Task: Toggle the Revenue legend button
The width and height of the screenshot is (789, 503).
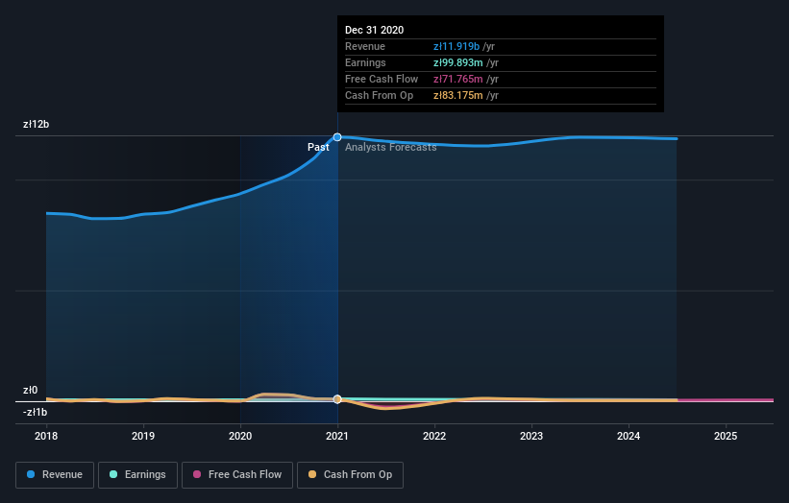Action: (x=55, y=475)
